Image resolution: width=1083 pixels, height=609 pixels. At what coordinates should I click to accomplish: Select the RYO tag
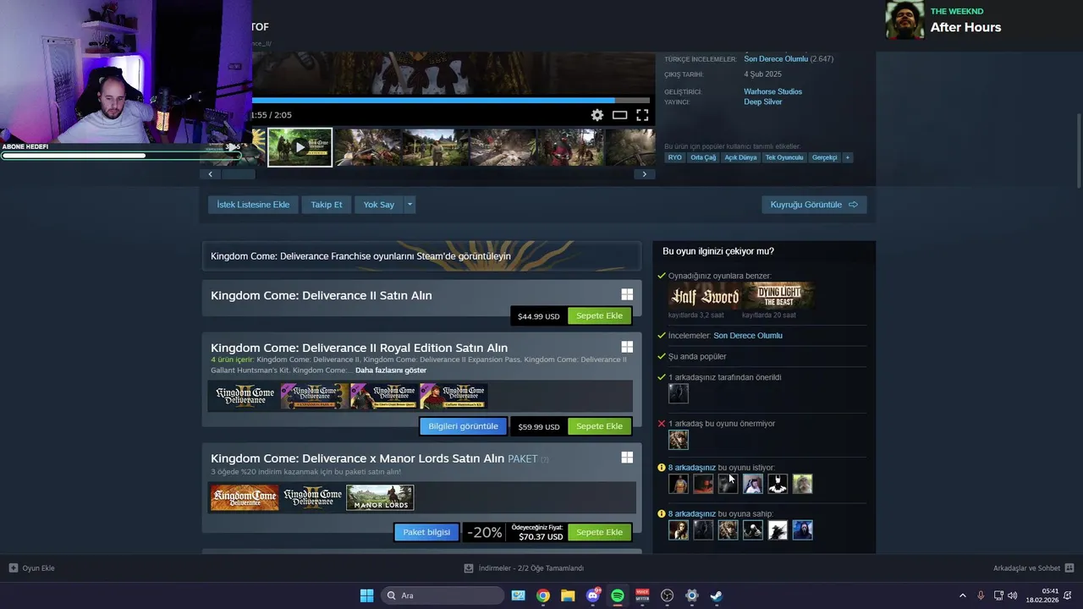(674, 157)
